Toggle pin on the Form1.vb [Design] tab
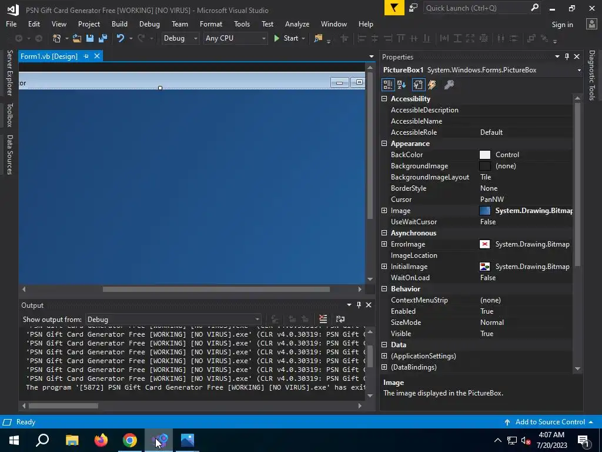The image size is (602, 452). (x=86, y=56)
